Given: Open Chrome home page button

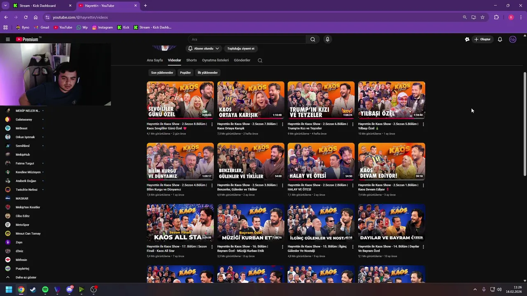Looking at the screenshot, I should tap(35, 17).
